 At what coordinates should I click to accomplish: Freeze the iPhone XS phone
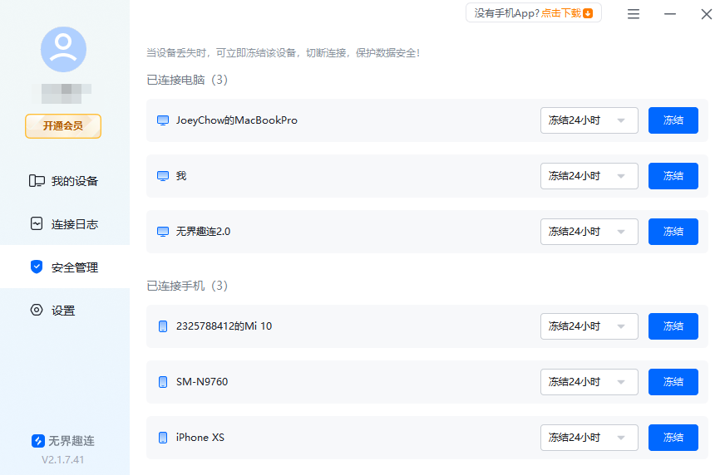pos(673,438)
